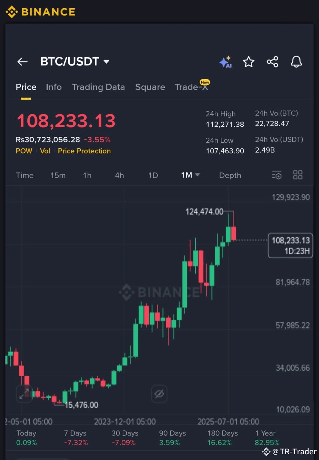Image resolution: width=319 pixels, height=460 pixels.
Task: Open Price Protection link
Action: 84,151
